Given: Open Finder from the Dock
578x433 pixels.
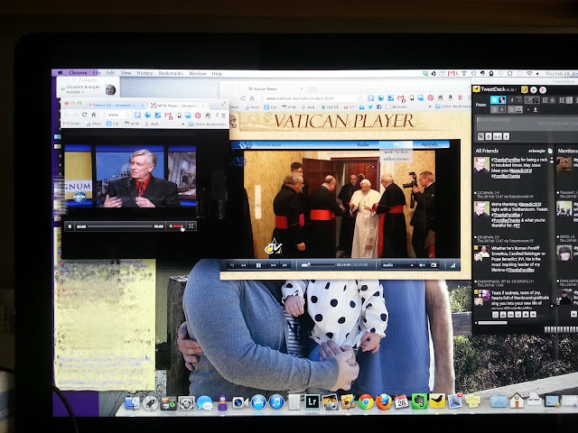Looking at the screenshot, I should pyautogui.click(x=133, y=403).
